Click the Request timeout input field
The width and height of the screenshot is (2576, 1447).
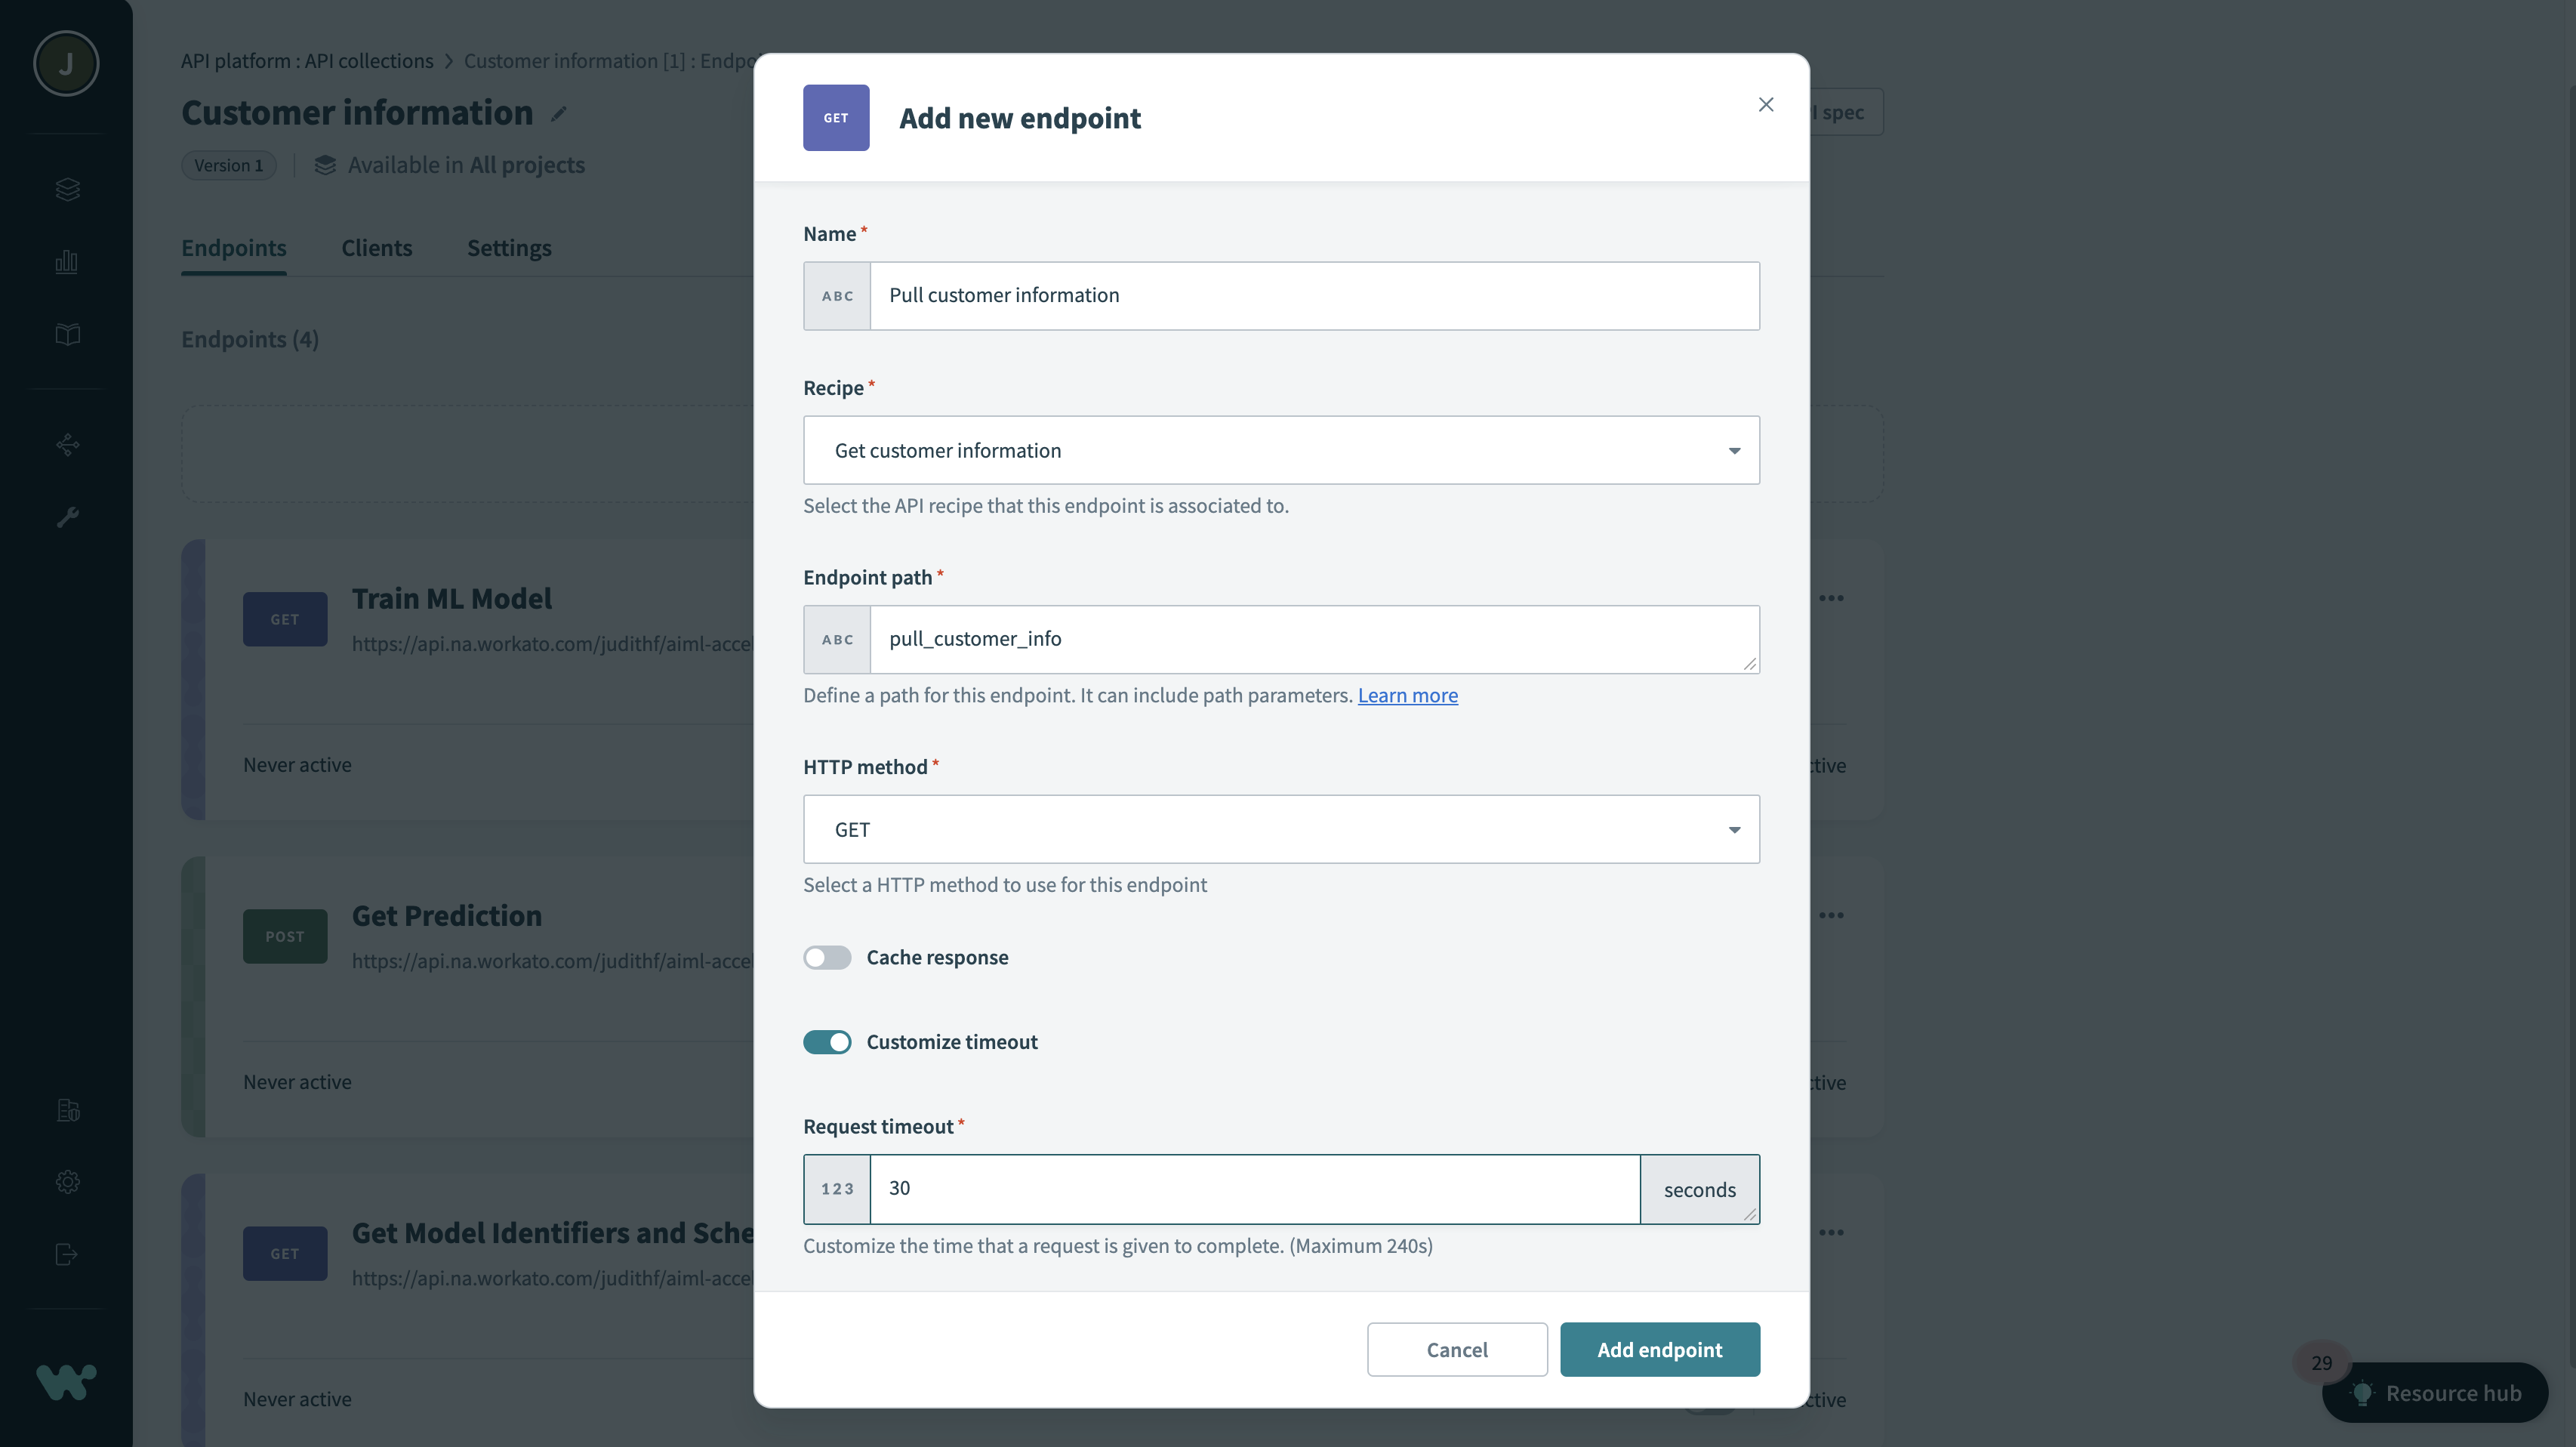1254,1189
